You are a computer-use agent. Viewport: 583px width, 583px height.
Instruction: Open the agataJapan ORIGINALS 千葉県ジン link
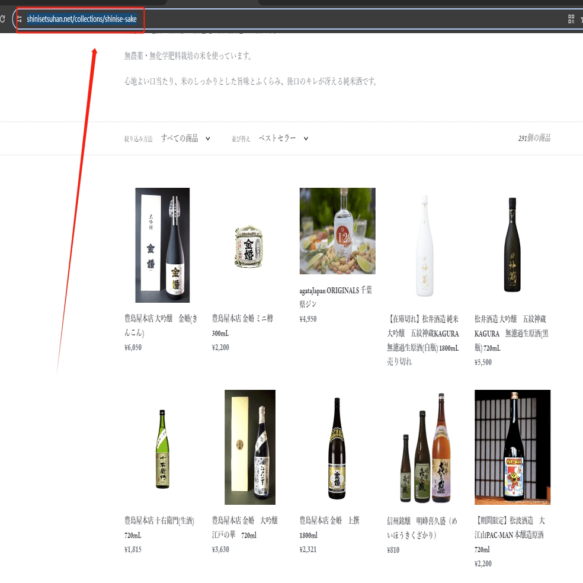[336, 297]
